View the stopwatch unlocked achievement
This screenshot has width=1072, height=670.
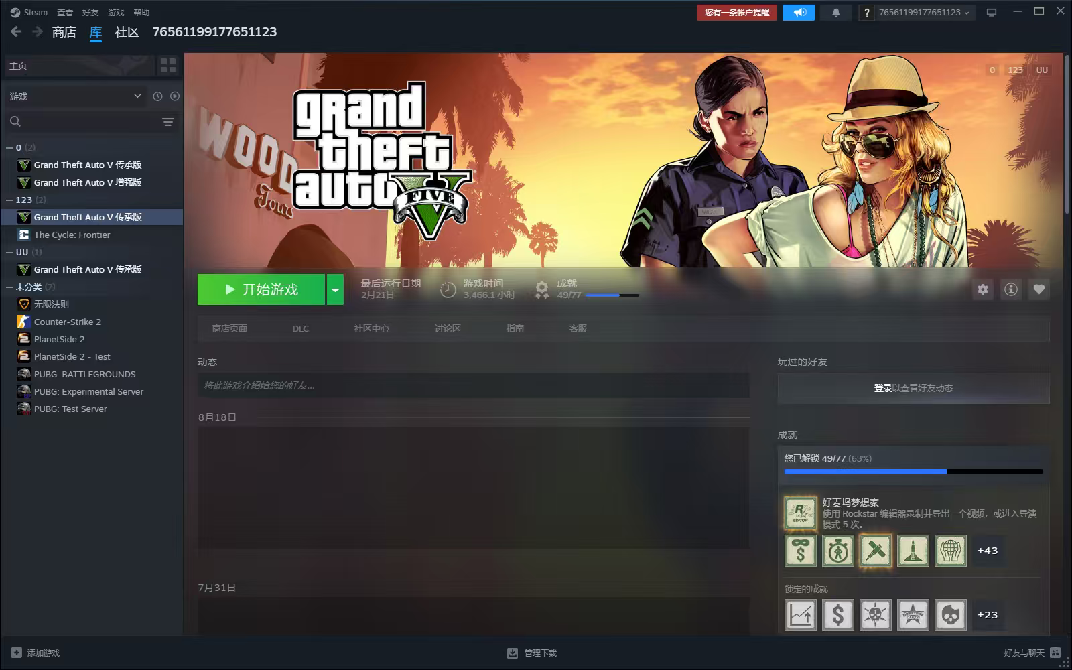click(838, 551)
